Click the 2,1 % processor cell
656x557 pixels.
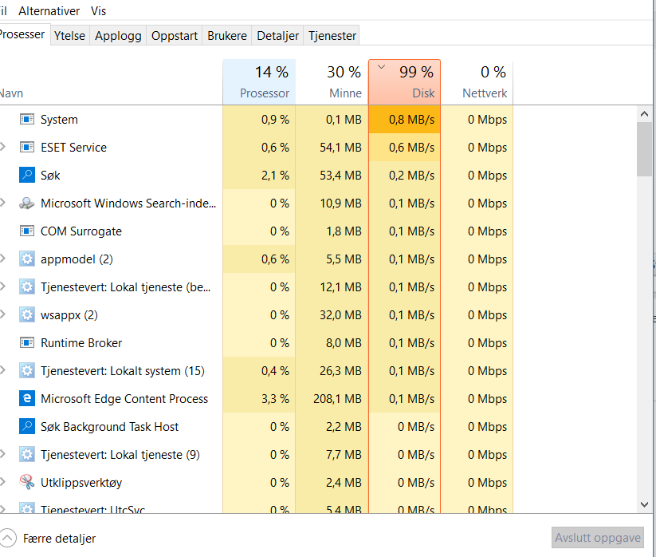259,175
